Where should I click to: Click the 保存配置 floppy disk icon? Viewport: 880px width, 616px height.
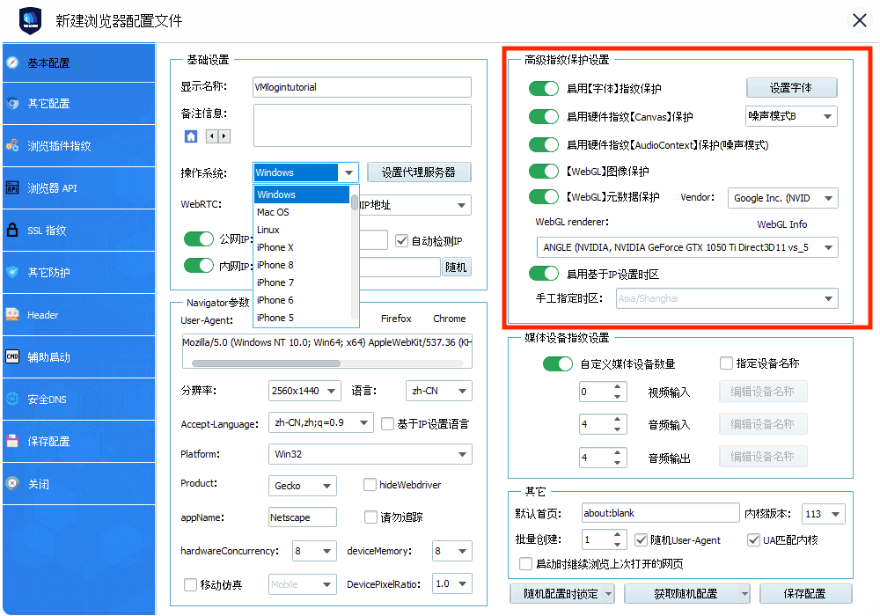pyautogui.click(x=12, y=441)
